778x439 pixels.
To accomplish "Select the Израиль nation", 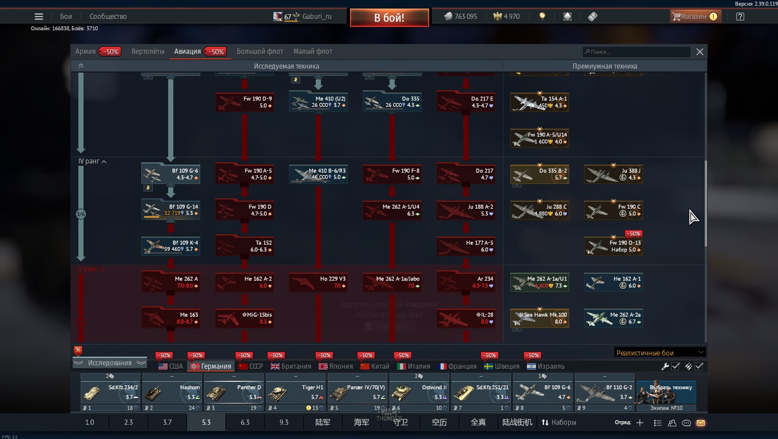I will [x=545, y=366].
